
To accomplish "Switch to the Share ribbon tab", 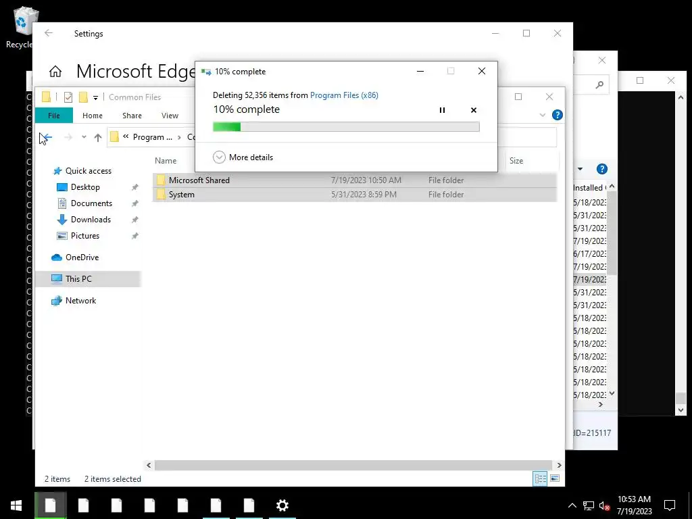I will pos(132,116).
